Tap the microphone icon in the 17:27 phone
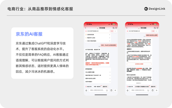 (x=127, y=90)
